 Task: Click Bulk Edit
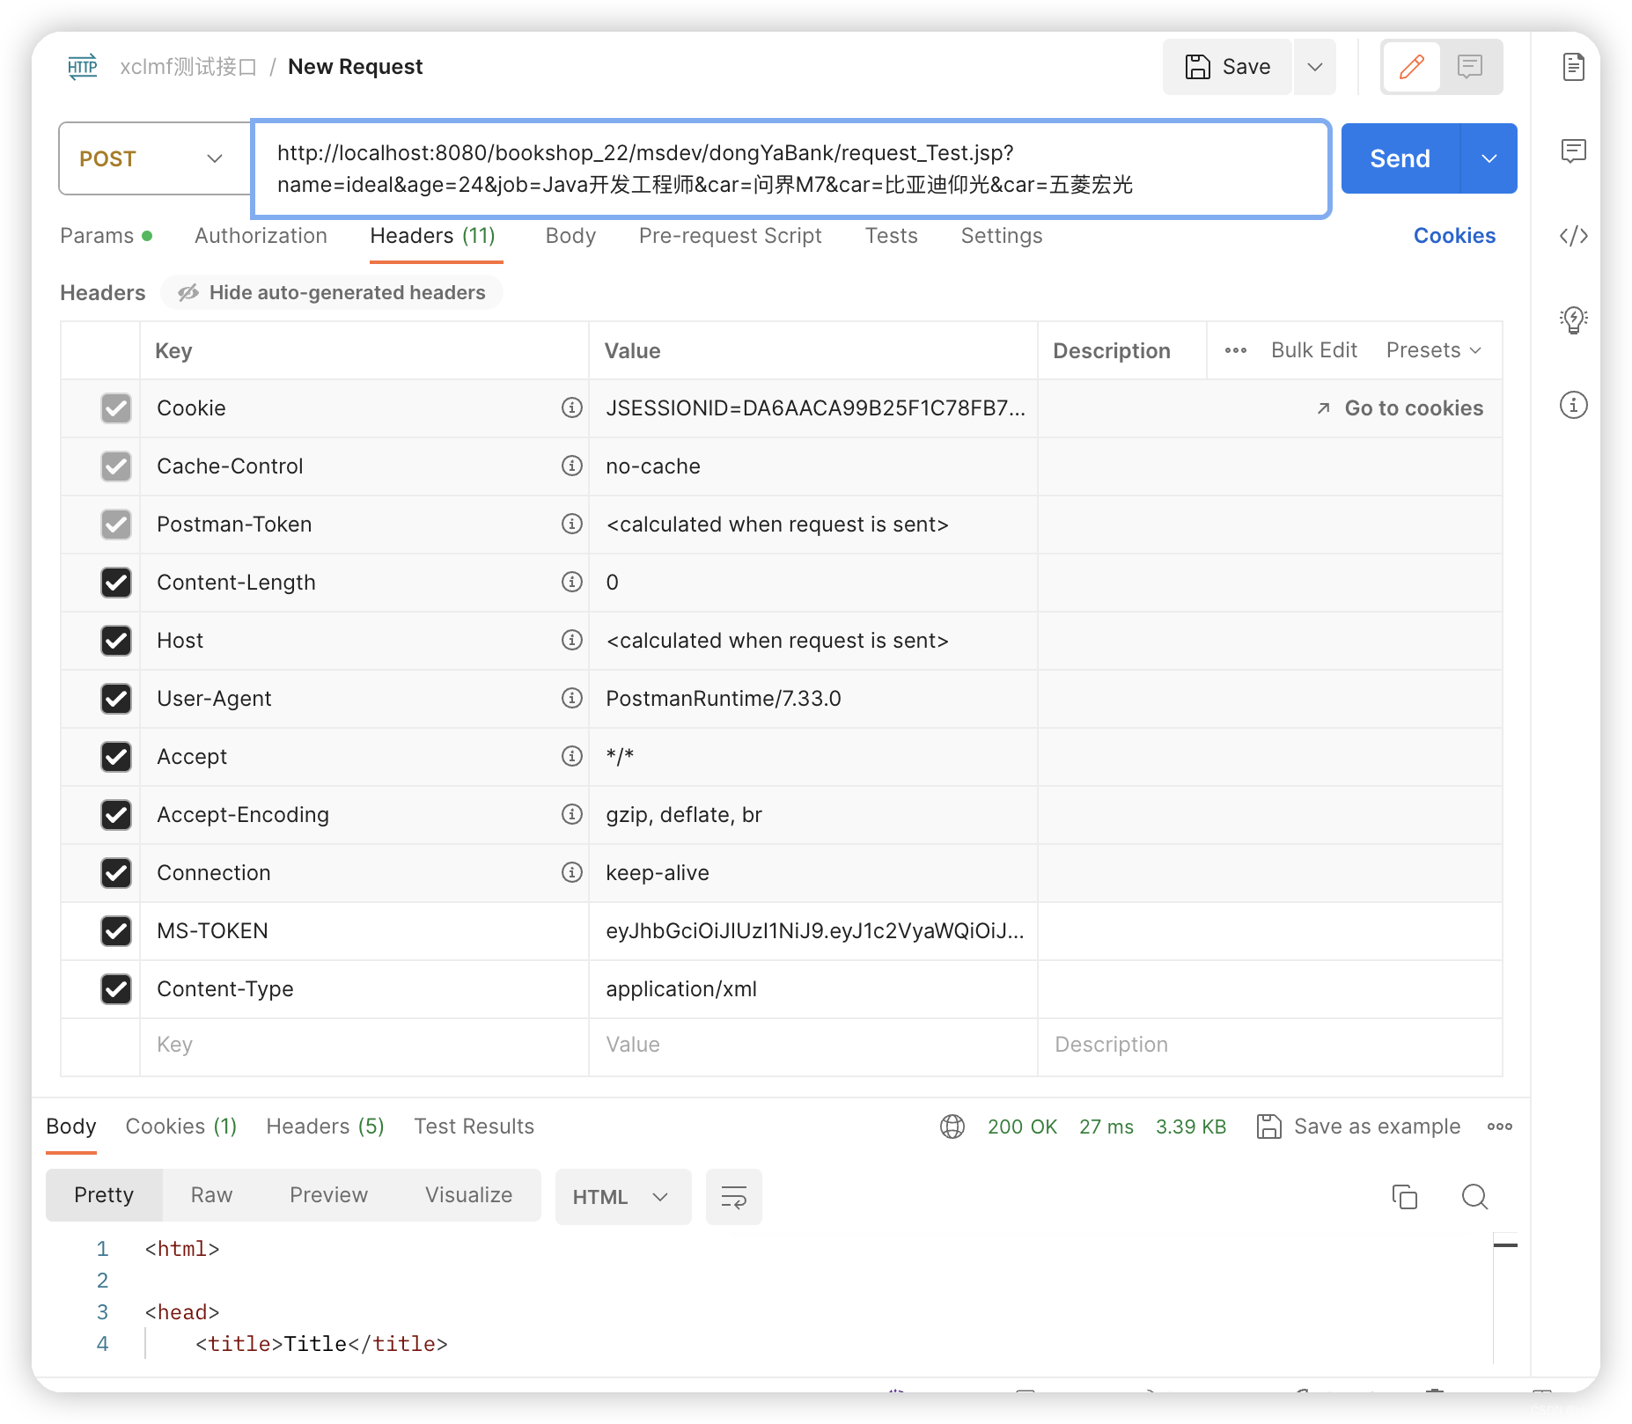1314,350
